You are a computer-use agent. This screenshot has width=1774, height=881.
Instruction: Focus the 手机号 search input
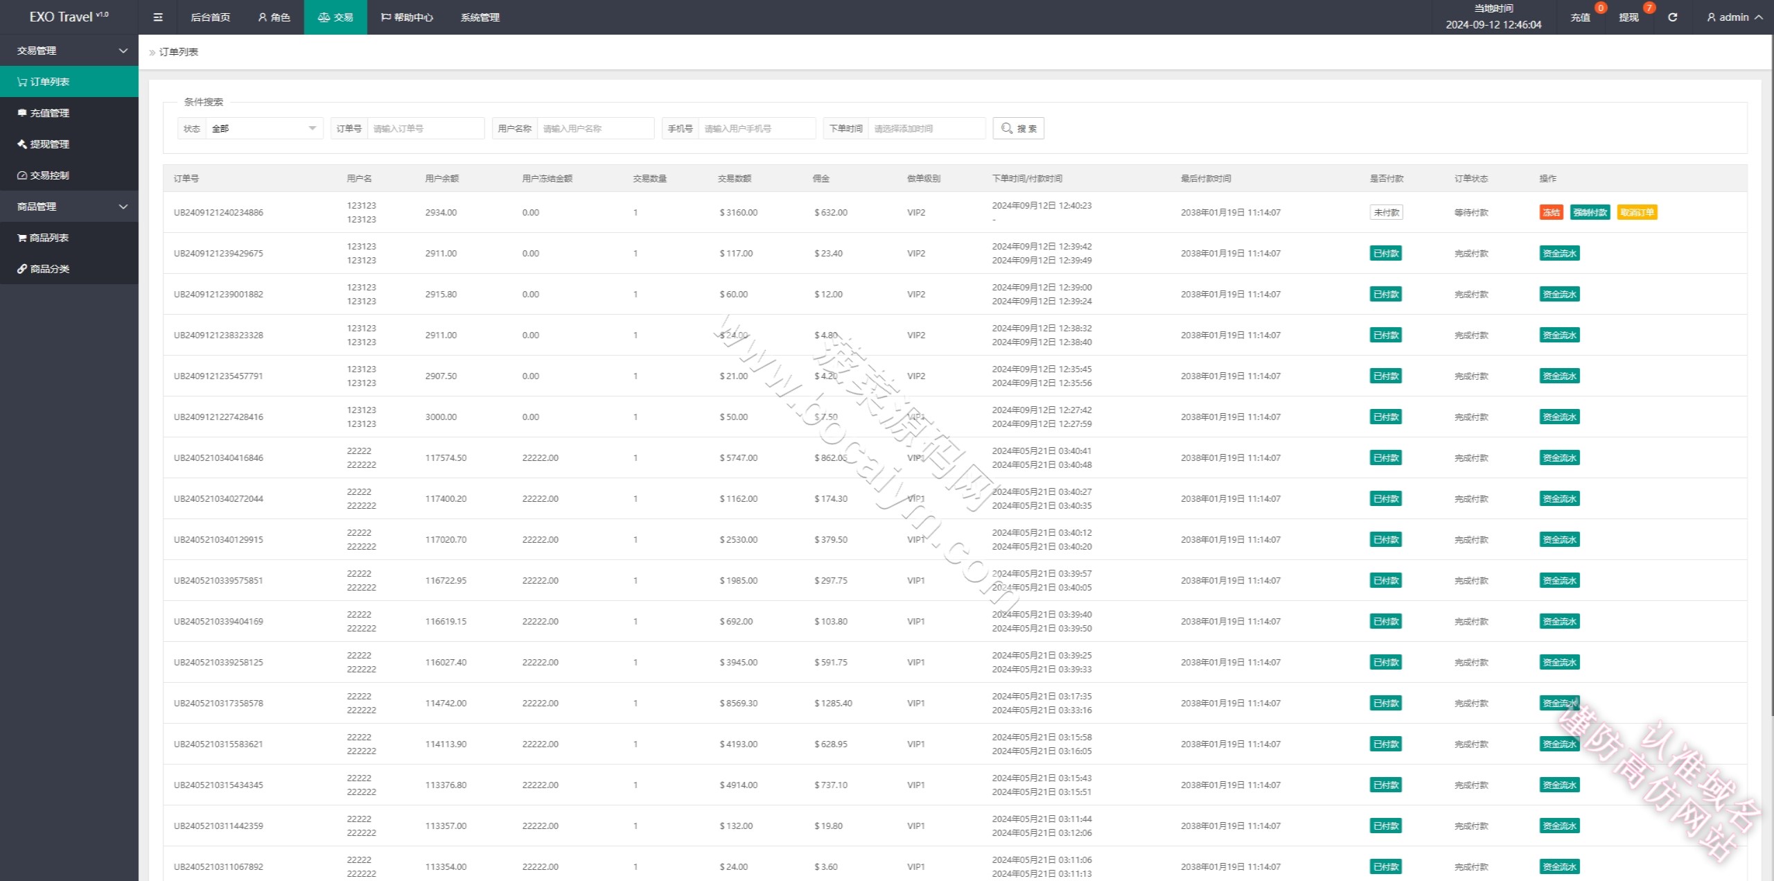[757, 128]
